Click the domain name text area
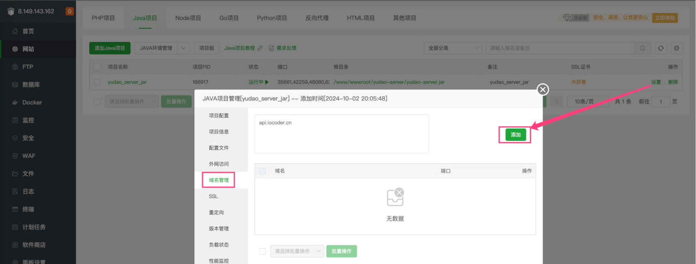 point(341,134)
